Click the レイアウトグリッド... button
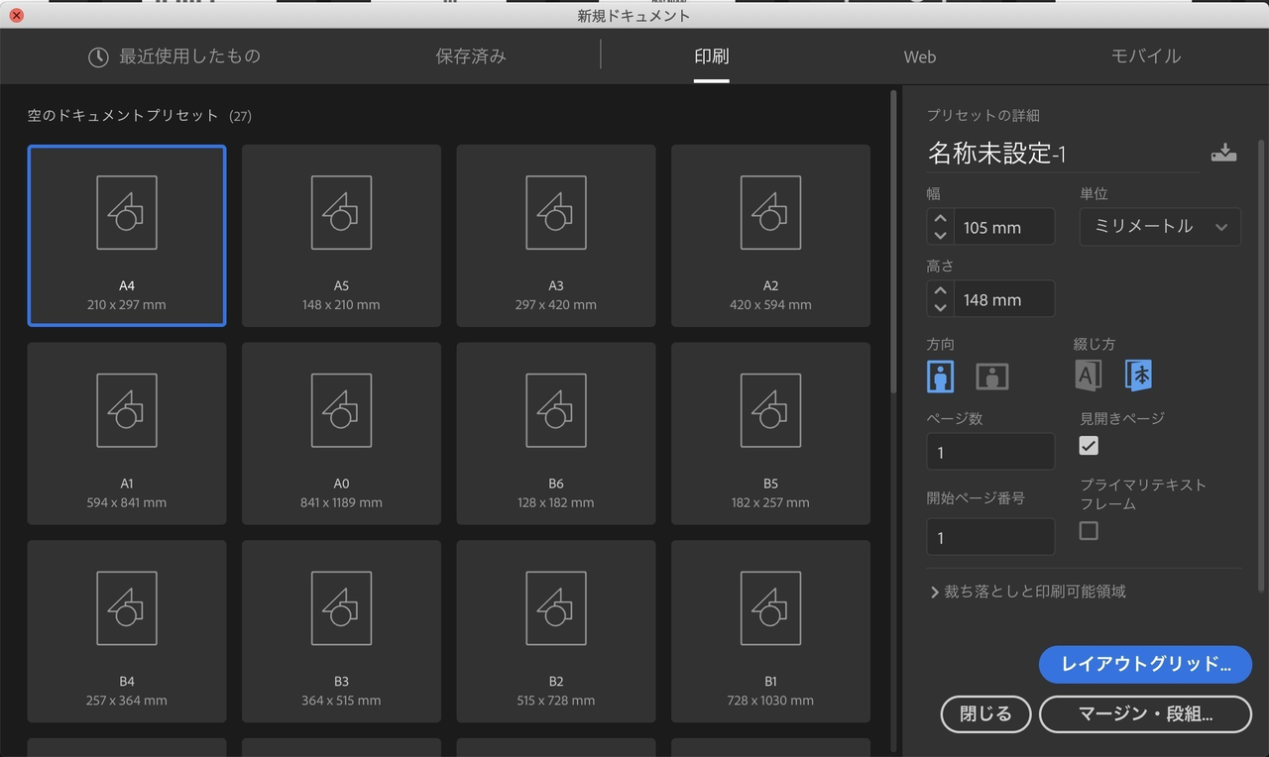Image resolution: width=1269 pixels, height=757 pixels. (1145, 665)
